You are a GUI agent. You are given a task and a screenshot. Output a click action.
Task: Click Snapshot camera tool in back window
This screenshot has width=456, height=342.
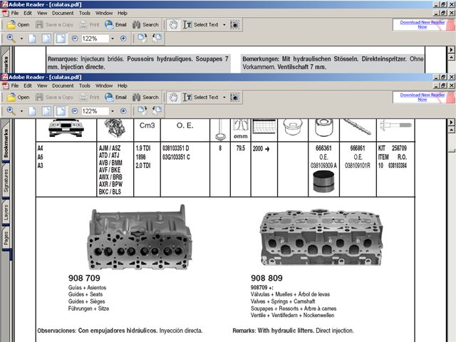(234, 25)
